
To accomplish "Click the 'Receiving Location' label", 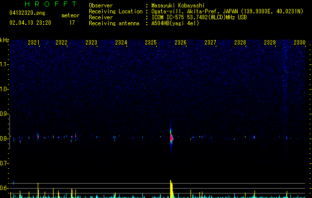I will [116, 11].
